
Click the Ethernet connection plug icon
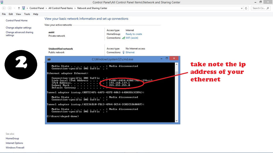(123, 53)
